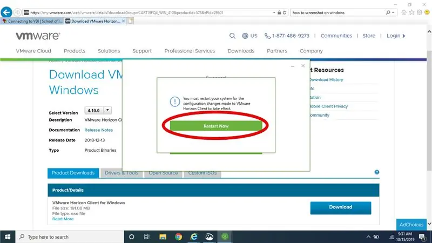432x243 pixels.
Task: Select the Open Source tab
Action: click(x=163, y=173)
